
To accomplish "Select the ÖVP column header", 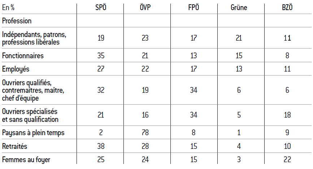I will click(x=146, y=8).
